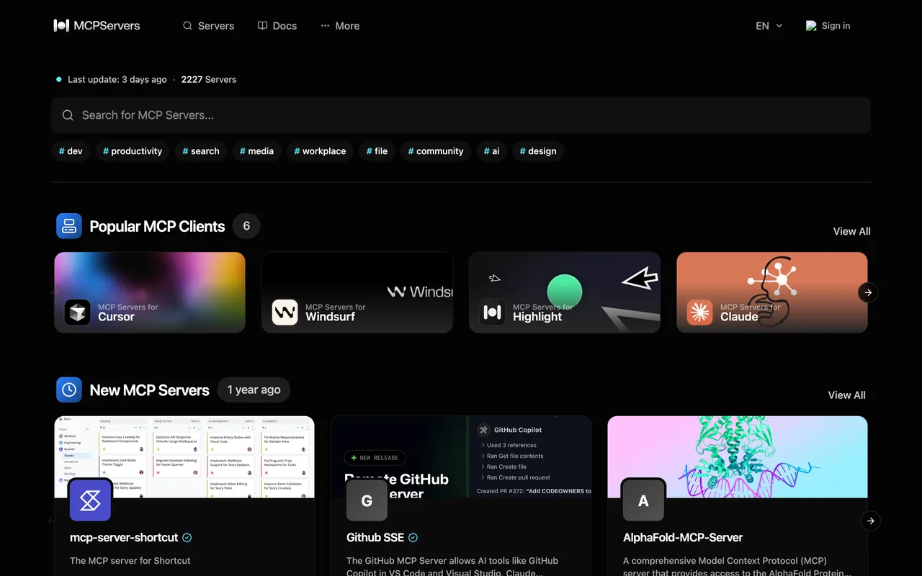Click the AlphaFold-MCP-Server A avatar
Viewport: 922px width, 576px height.
(643, 500)
